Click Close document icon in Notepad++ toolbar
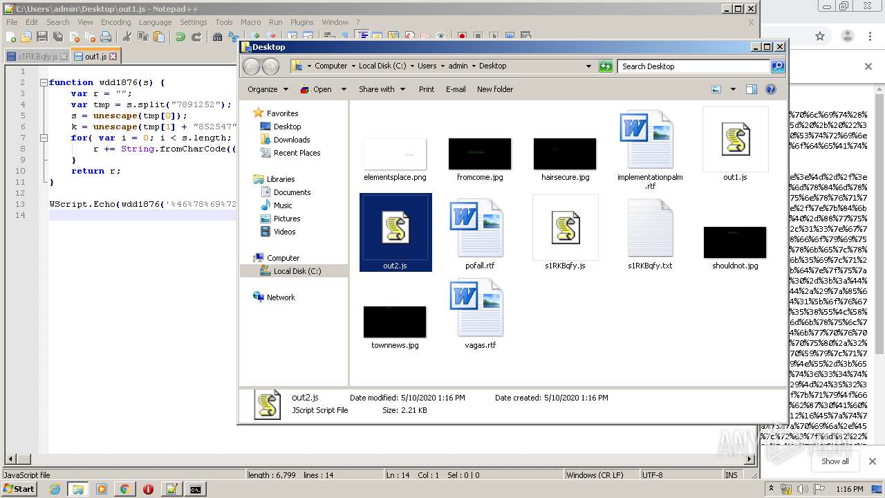885x498 pixels. 74,37
